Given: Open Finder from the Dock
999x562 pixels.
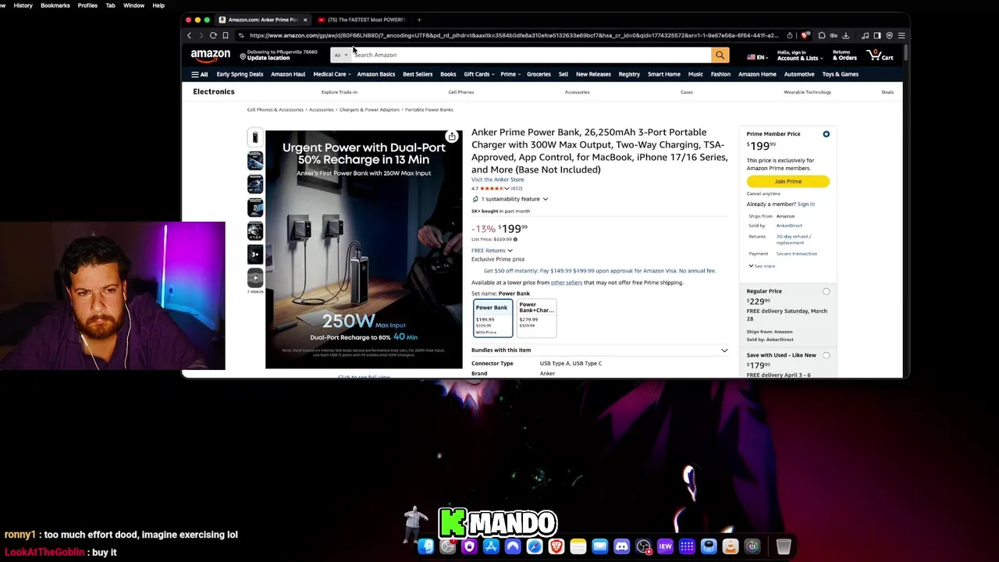Looking at the screenshot, I should tap(425, 546).
